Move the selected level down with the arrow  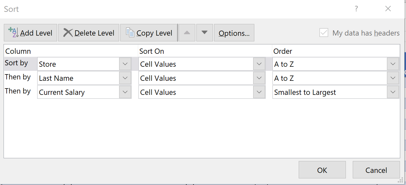coord(204,33)
